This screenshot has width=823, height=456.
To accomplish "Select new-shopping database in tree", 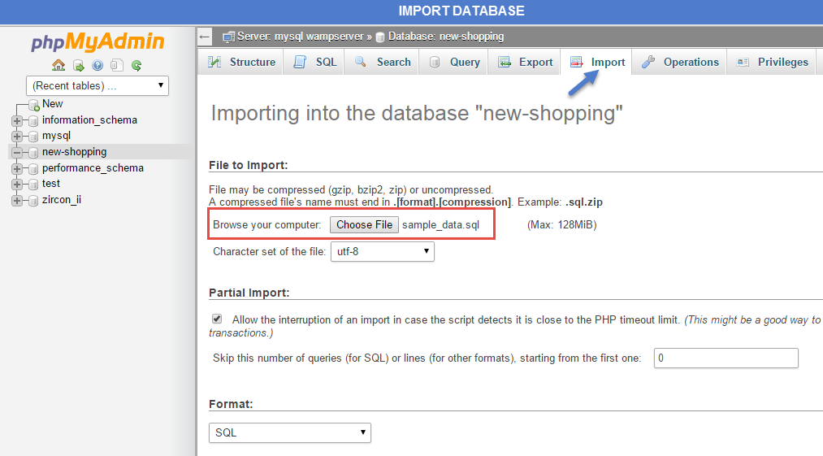I will [x=75, y=152].
